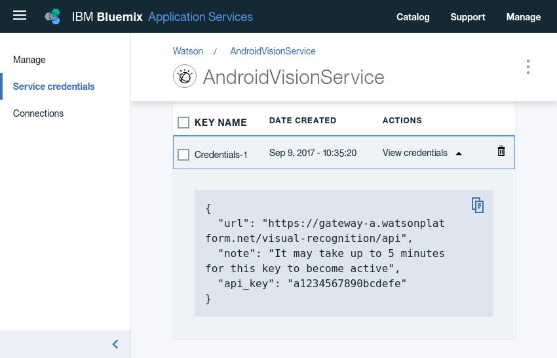Open the Catalog menu
The width and height of the screenshot is (557, 358).
(x=413, y=17)
